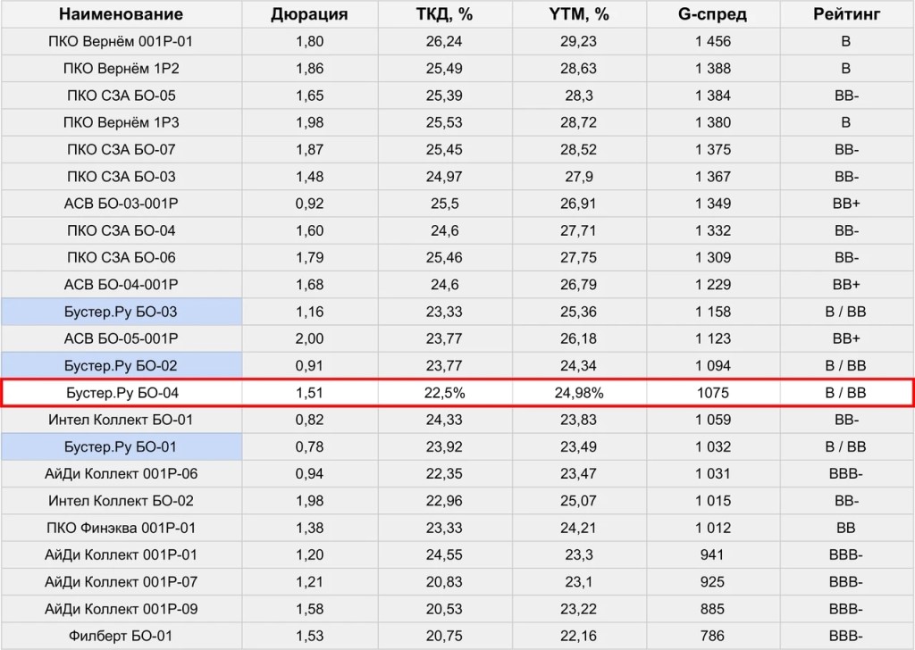Click the "ТКД, %" column header
Screen dimensions: 915x650
pos(444,14)
